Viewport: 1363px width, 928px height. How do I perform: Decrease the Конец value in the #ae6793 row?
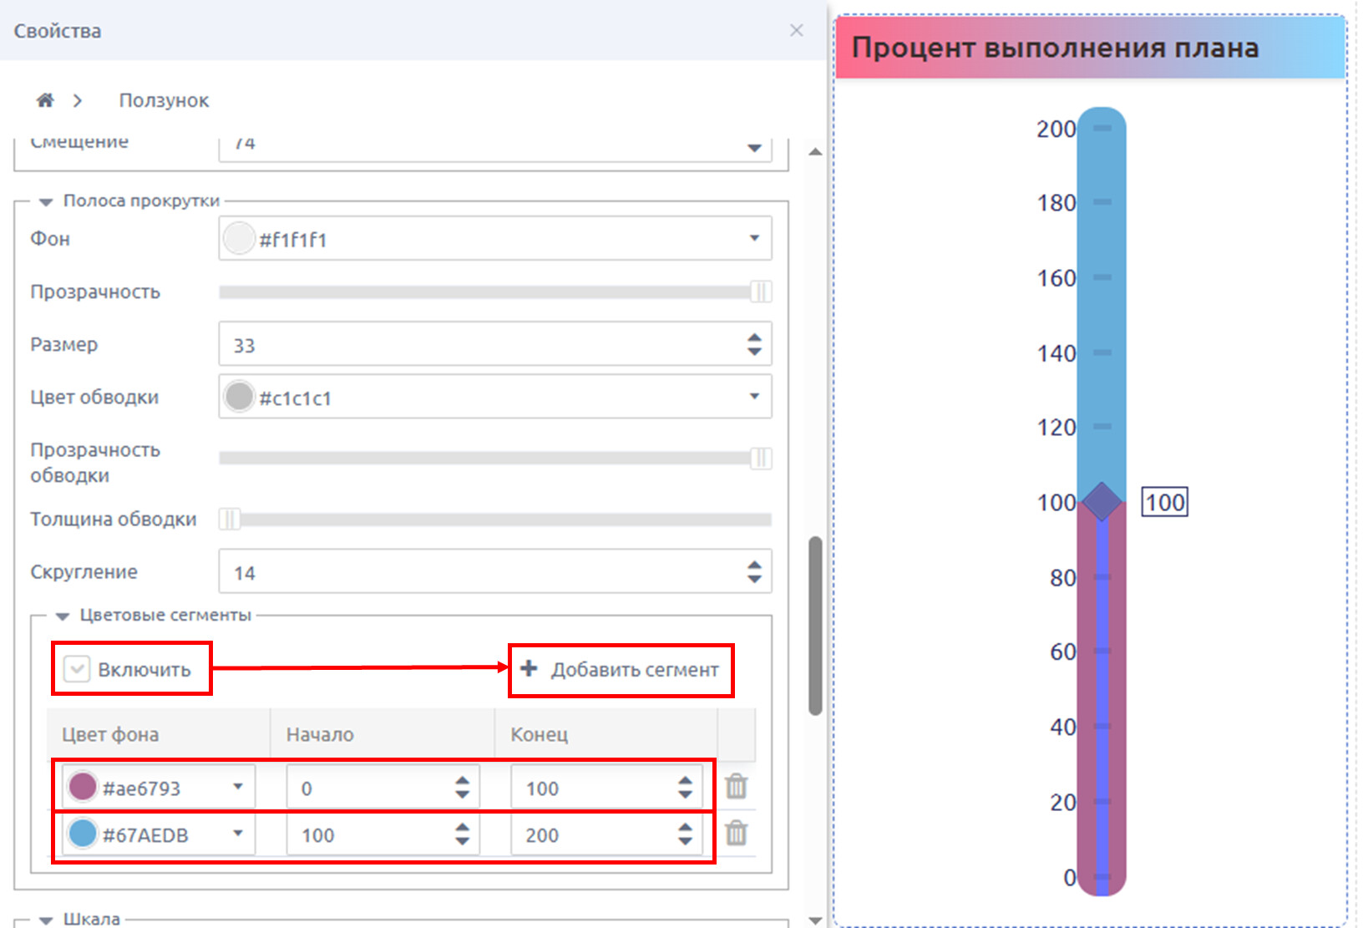(x=686, y=794)
